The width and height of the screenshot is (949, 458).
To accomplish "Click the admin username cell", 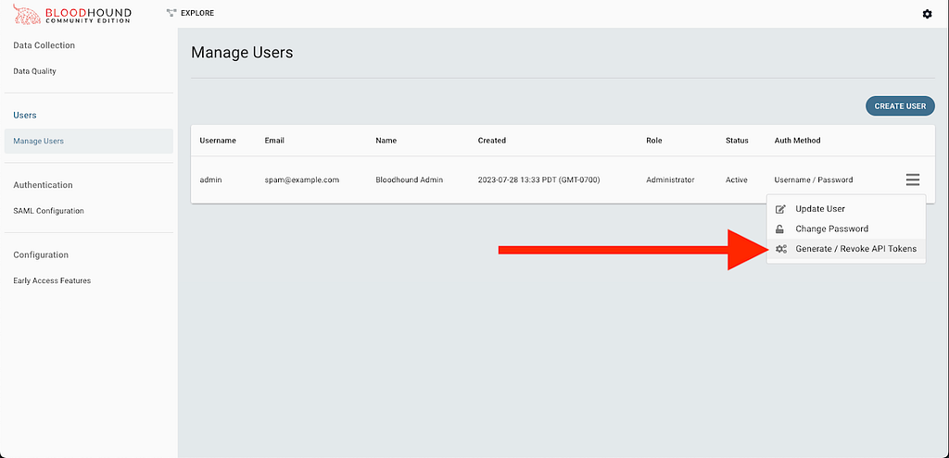I will [x=210, y=179].
